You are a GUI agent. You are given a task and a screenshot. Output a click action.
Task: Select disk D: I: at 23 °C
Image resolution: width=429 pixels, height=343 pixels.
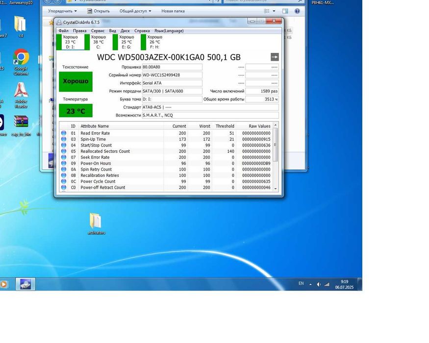pos(70,42)
